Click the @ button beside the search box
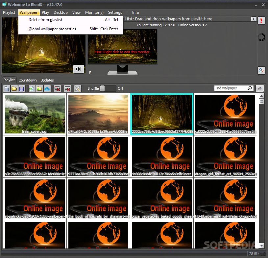Screen dimensions: 268x258 click(x=260, y=88)
